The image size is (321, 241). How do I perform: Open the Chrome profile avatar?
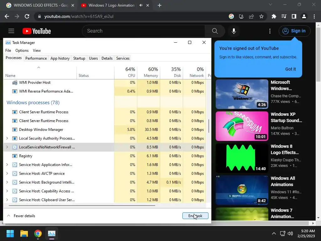[304, 16]
